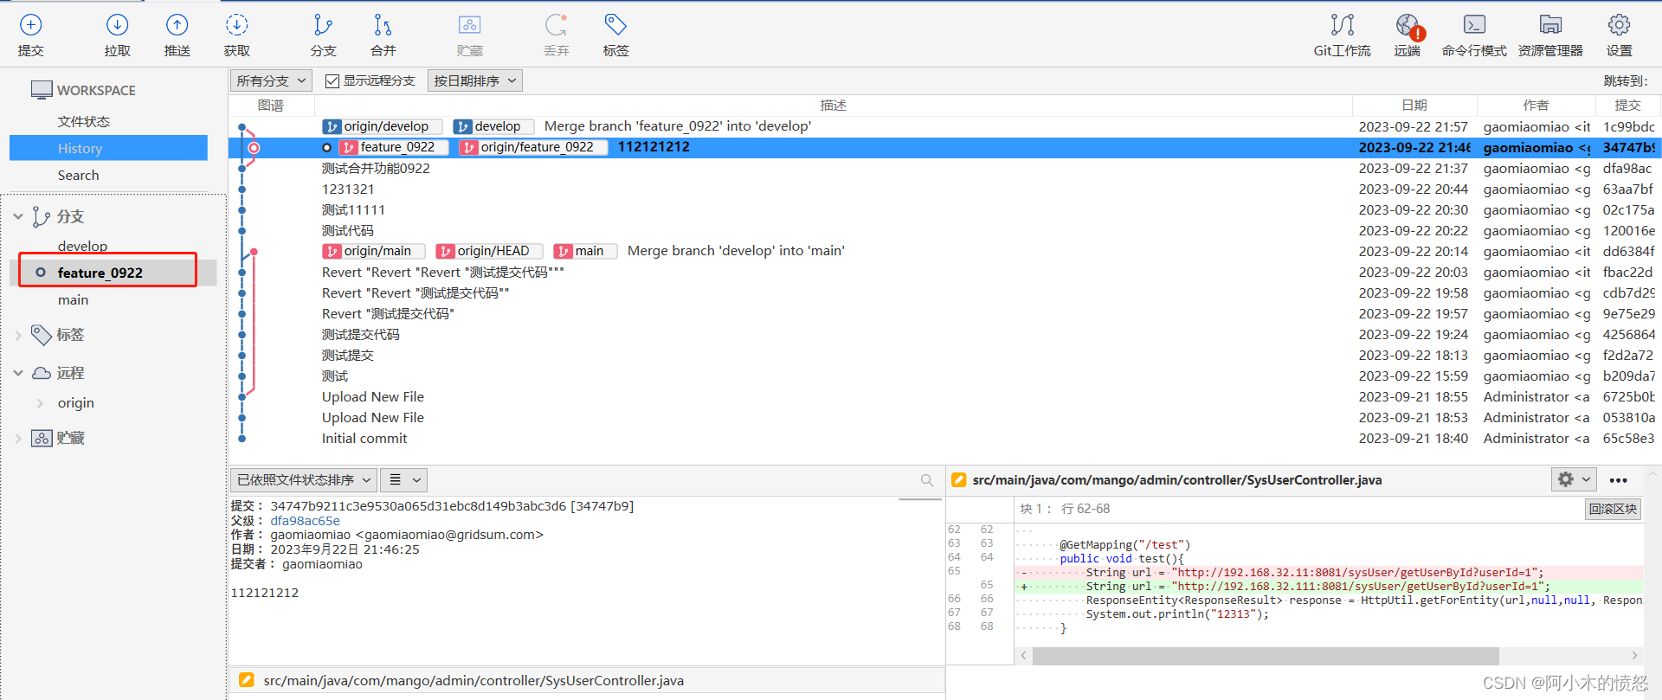The height and width of the screenshot is (700, 1662).
Task: Open the three-dots more options in diff header
Action: (x=1618, y=480)
